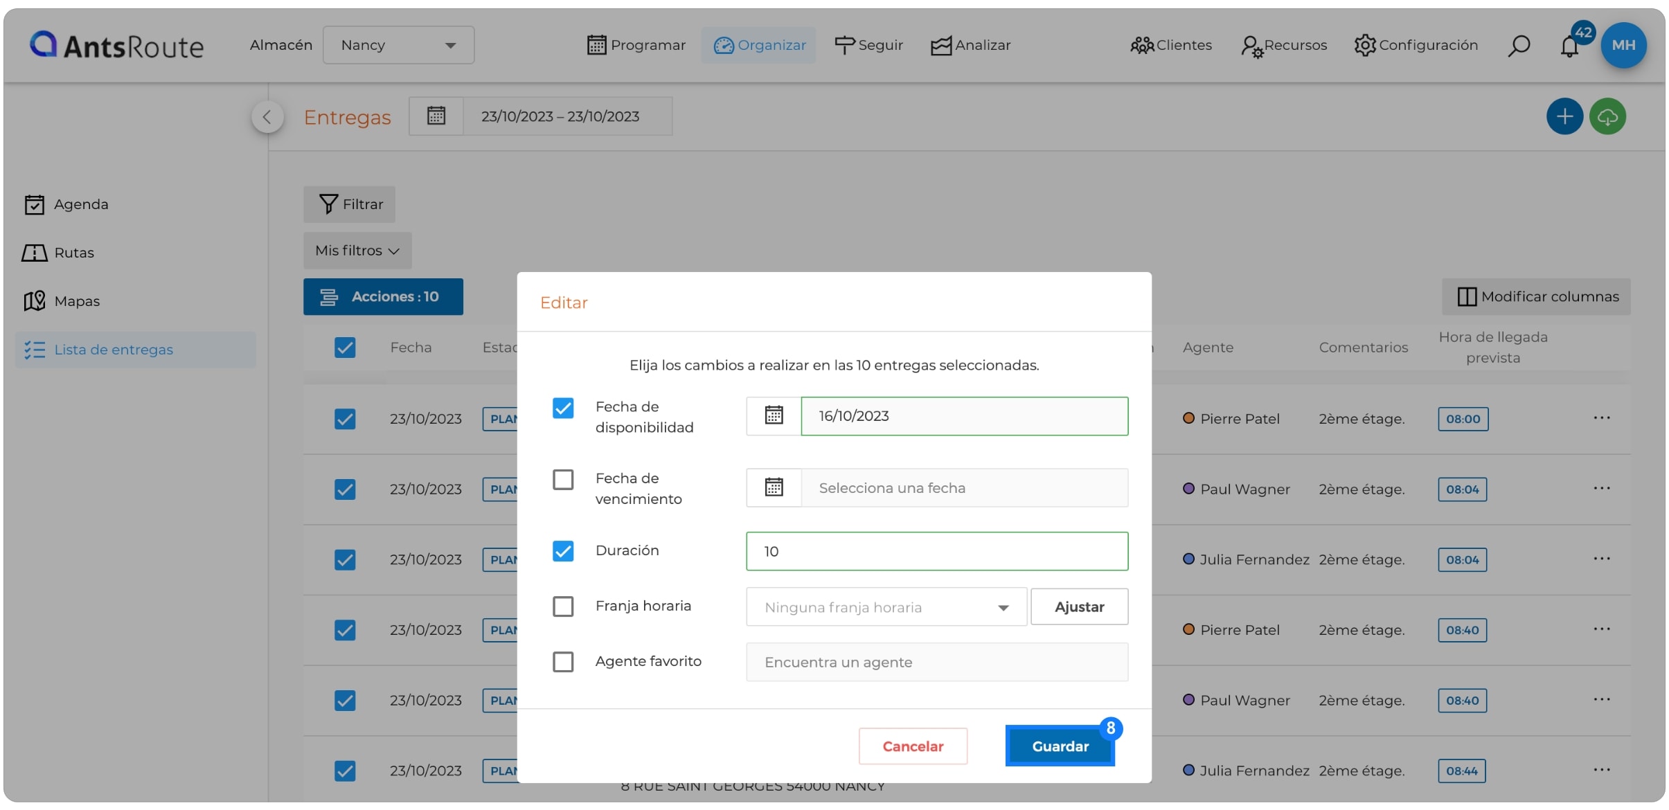Click the AntsRoute logo
This screenshot has width=1669, height=810.
click(x=116, y=46)
